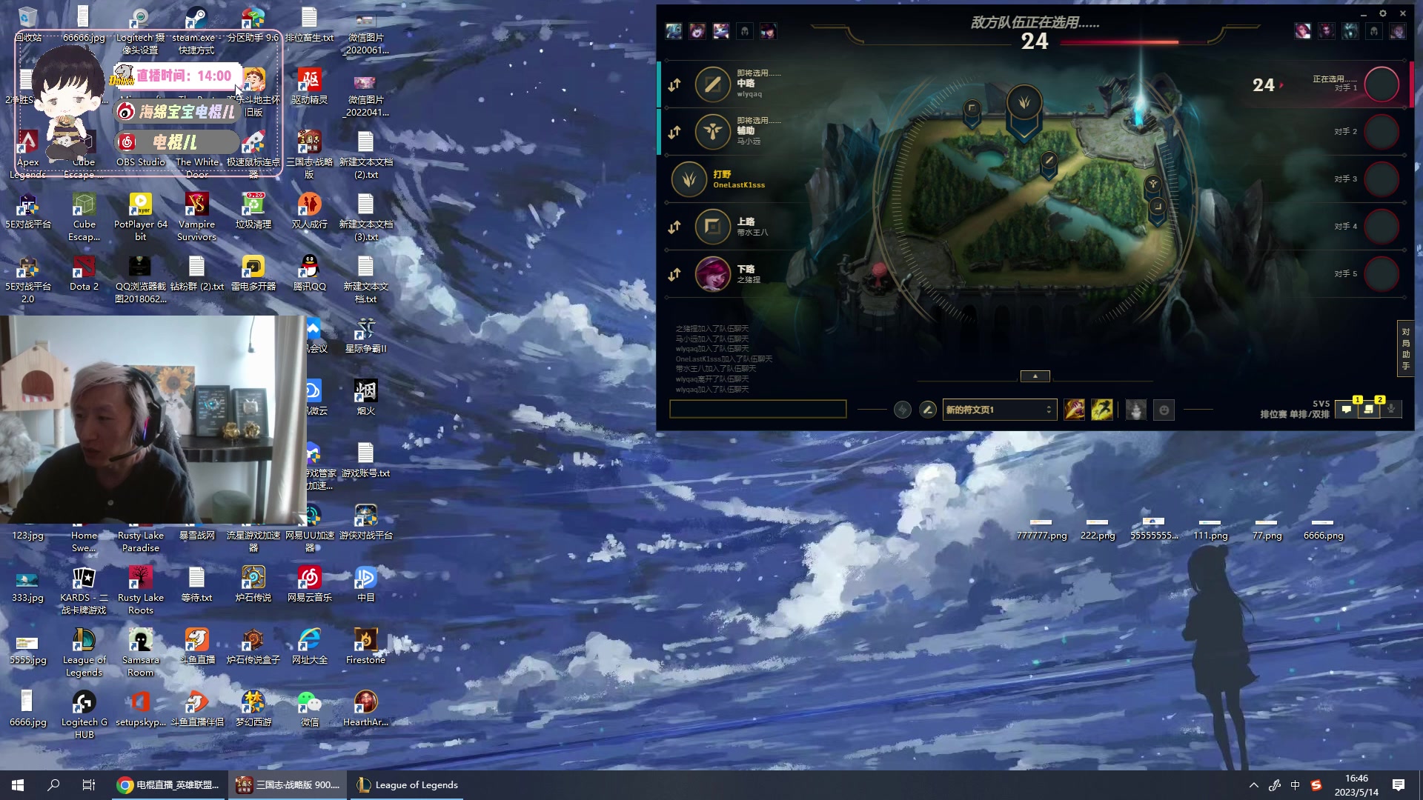The width and height of the screenshot is (1423, 800).
Task: Open the chat bubble panel icon
Action: coord(1347,410)
